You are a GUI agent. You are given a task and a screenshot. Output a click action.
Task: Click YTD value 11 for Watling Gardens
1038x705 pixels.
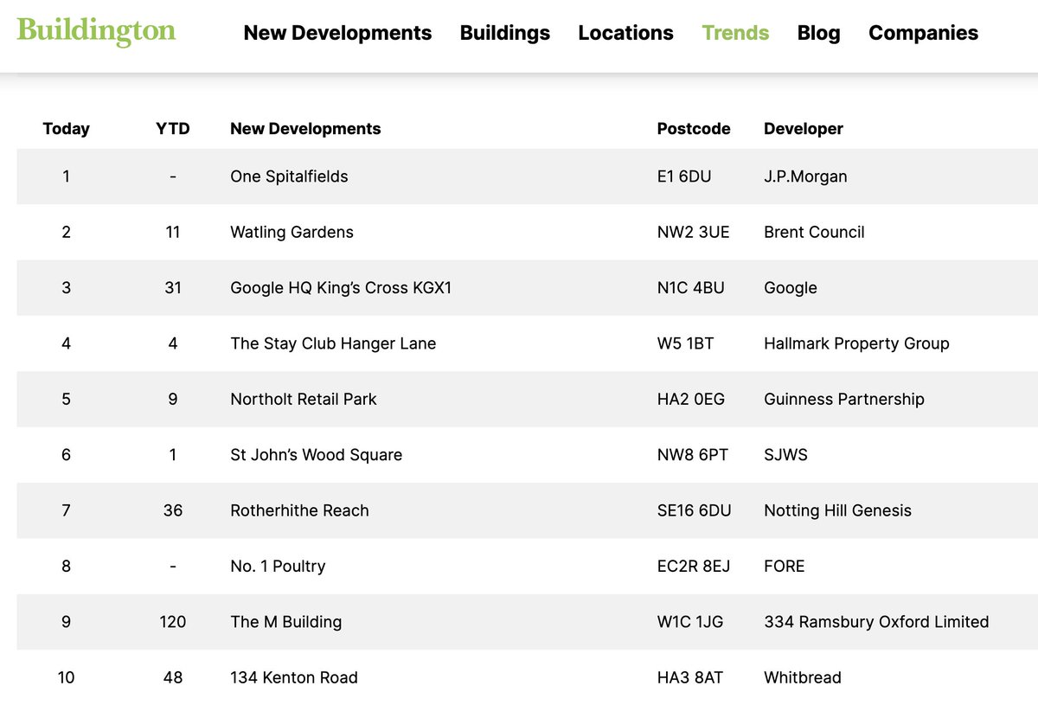pos(173,232)
